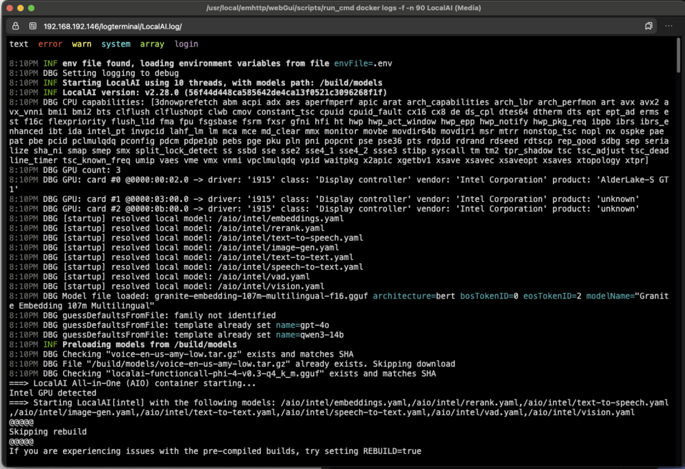Click the '/aio/intel/text-to-text.yaml' resolved model line
Image resolution: width=685 pixels, height=469 pixels.
(182, 257)
